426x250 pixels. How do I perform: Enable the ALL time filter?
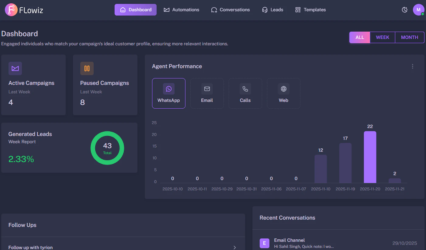(x=360, y=37)
